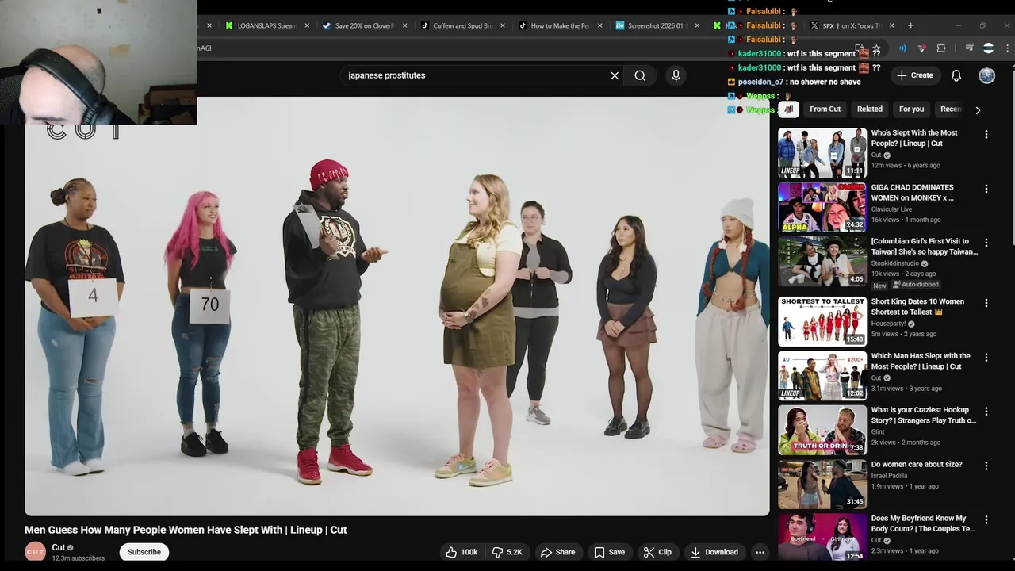
Task: Switch to How to Make the Per tab
Action: [560, 25]
